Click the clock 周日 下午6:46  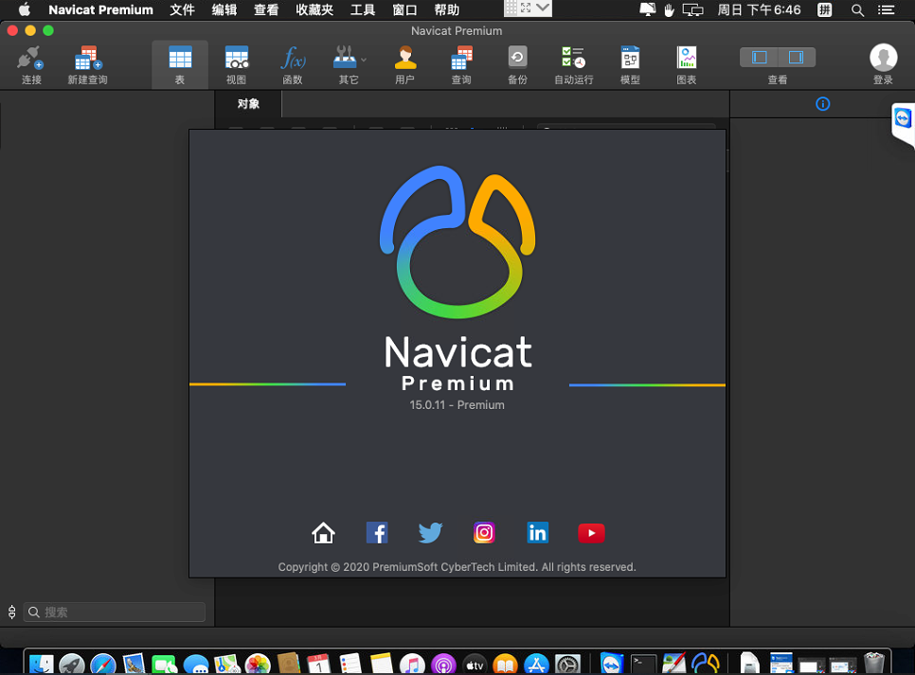coord(759,9)
